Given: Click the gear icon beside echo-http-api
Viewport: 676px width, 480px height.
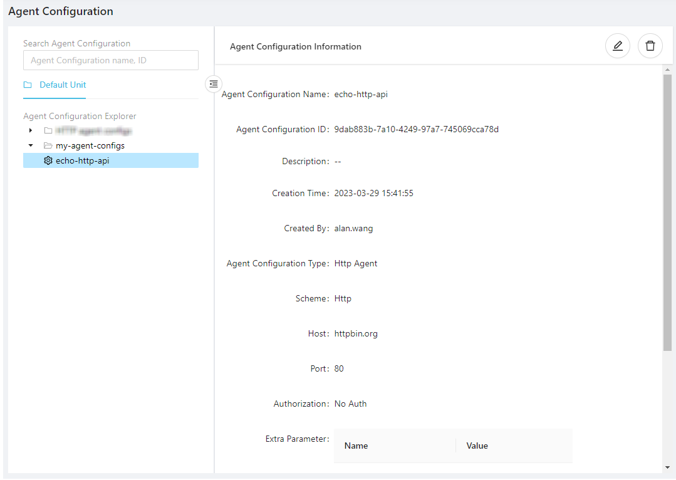Looking at the screenshot, I should pos(48,161).
